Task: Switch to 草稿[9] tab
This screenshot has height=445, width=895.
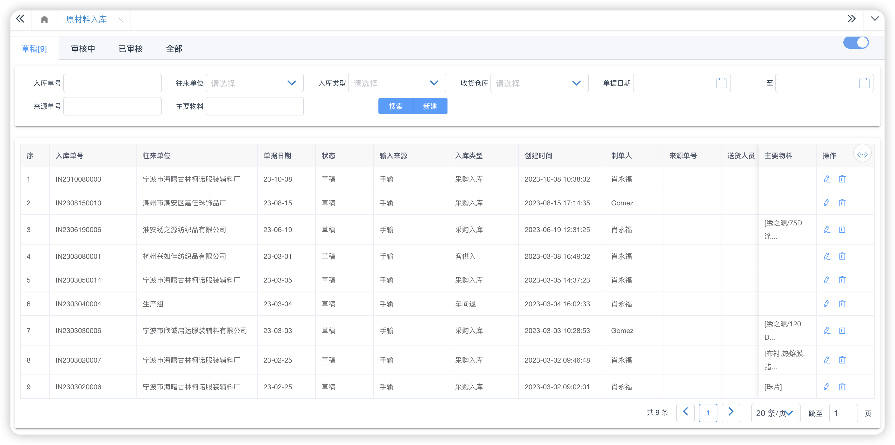Action: 34,49
